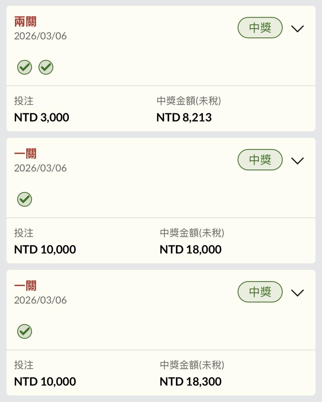This screenshot has width=322, height=402.
Task: Click the NTD 18,000 winning amount
Action: tap(191, 249)
